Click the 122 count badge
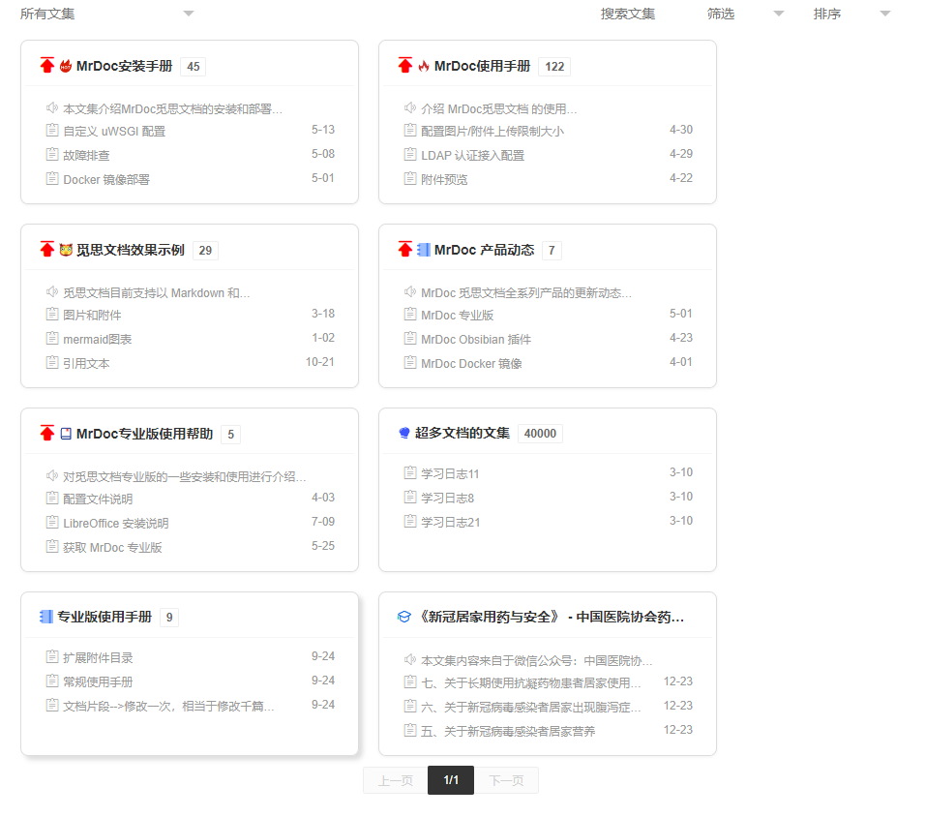The image size is (925, 817). (554, 67)
